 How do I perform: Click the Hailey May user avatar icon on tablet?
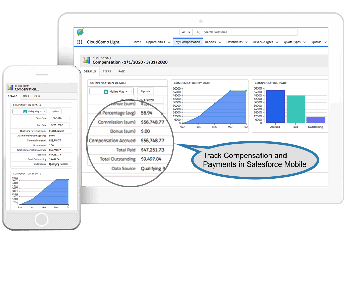pyautogui.click(x=106, y=92)
